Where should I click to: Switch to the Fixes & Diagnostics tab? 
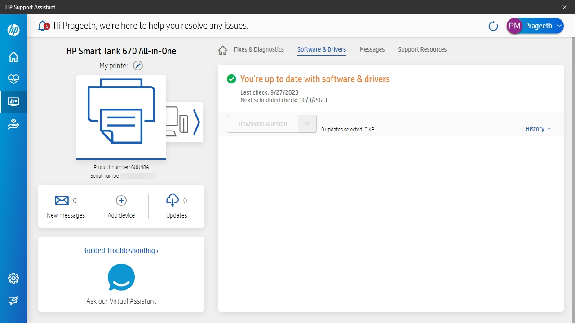pyautogui.click(x=259, y=49)
